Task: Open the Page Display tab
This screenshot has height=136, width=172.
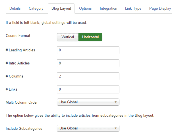Action: click(x=160, y=9)
